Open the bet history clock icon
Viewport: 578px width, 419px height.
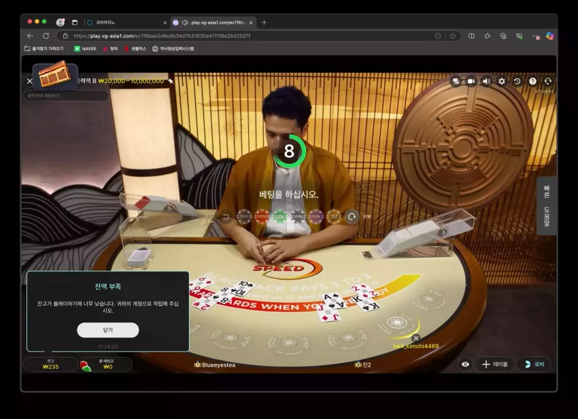(517, 81)
